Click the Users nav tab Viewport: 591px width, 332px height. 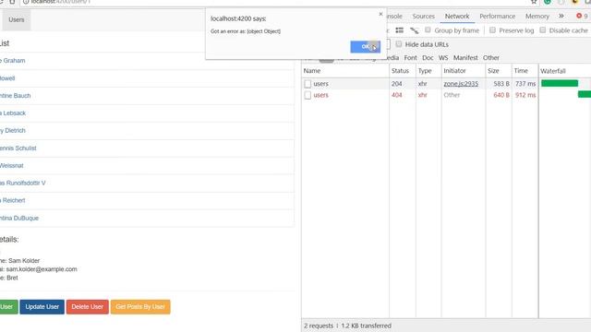tap(17, 19)
